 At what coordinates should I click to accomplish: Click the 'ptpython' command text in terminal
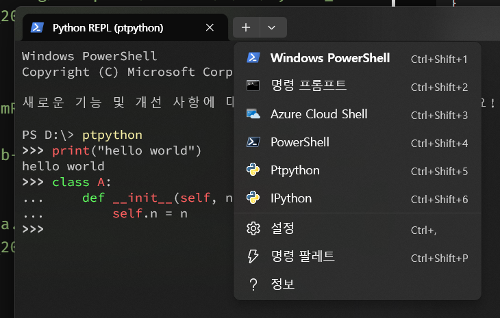click(112, 135)
